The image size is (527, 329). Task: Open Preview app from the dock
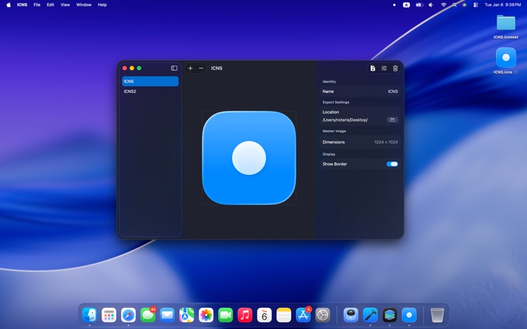350,315
